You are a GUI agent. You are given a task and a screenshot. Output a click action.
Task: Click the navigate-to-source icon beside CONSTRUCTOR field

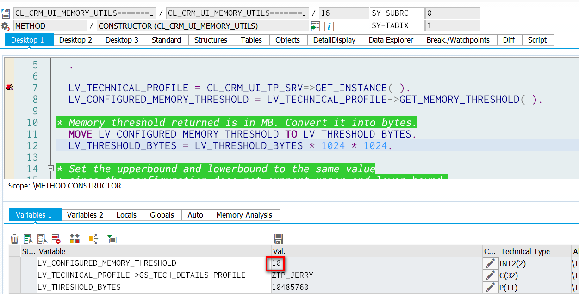(316, 26)
